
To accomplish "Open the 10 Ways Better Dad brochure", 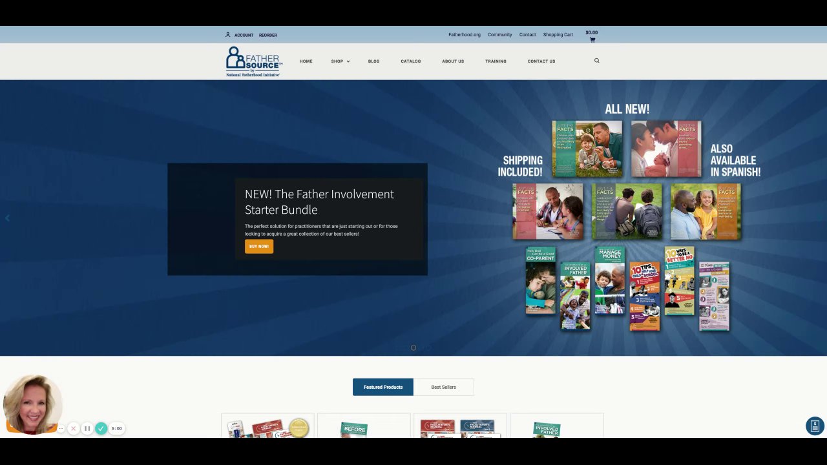I will coord(679,280).
